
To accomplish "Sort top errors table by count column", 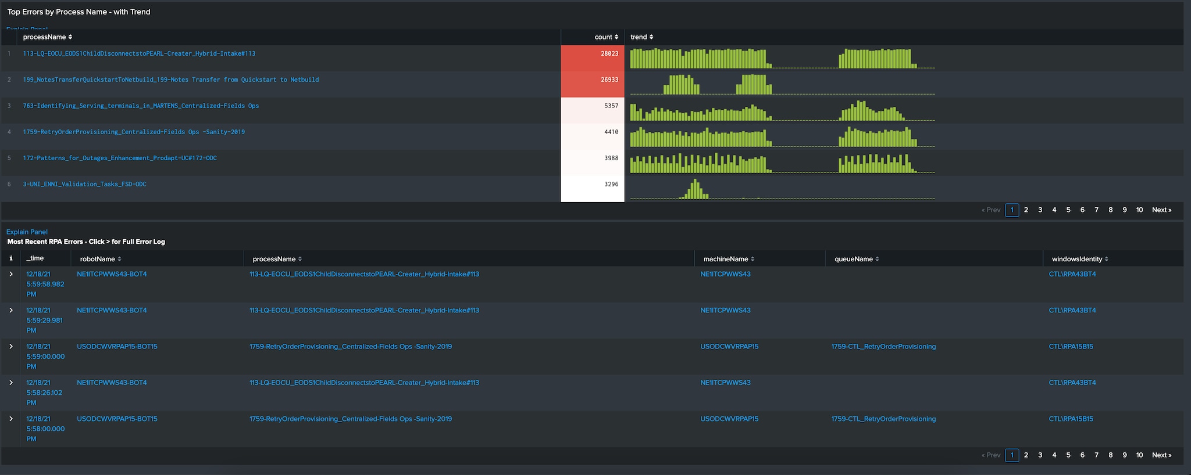I will point(606,37).
